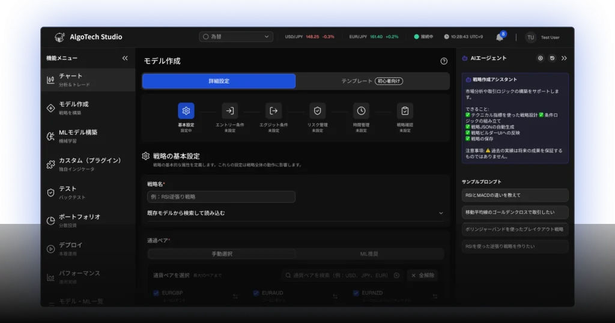The width and height of the screenshot is (615, 323).
Task: Click the clock time 10:28:43 UTC+9
Action: (463, 37)
